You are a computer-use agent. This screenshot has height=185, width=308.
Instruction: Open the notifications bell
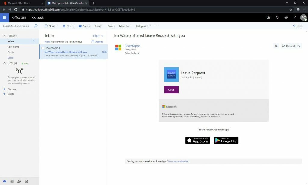point(277,17)
